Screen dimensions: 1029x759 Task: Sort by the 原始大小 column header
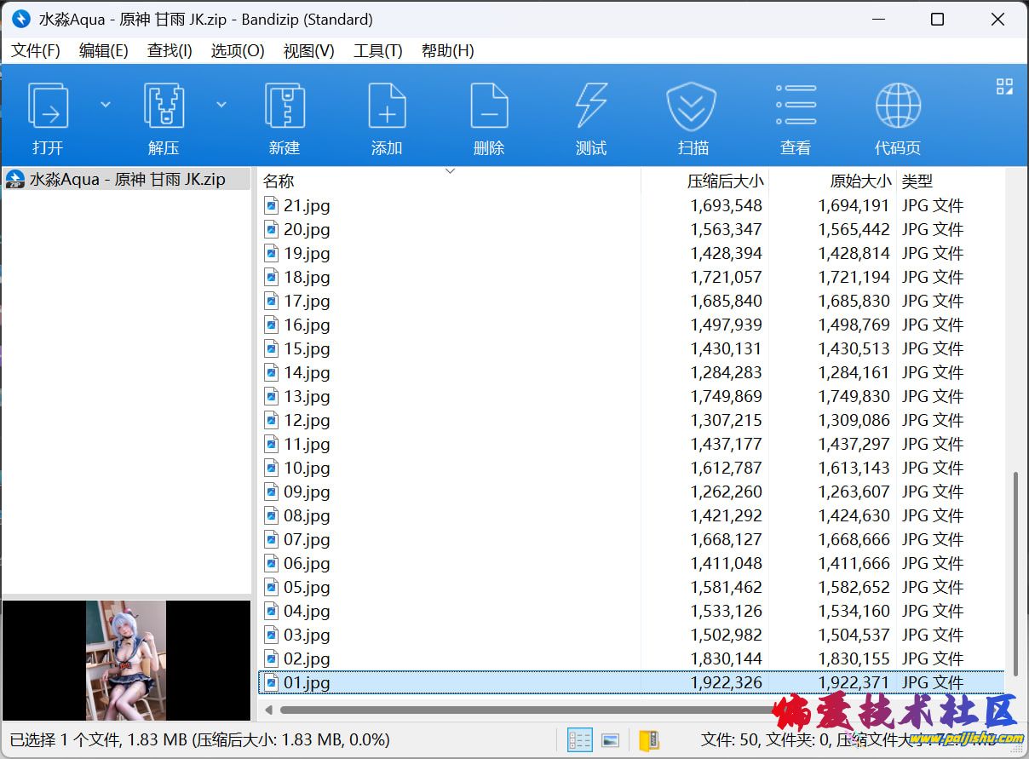860,181
